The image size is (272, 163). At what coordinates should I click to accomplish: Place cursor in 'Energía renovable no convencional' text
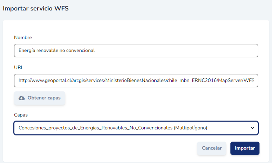point(57,51)
